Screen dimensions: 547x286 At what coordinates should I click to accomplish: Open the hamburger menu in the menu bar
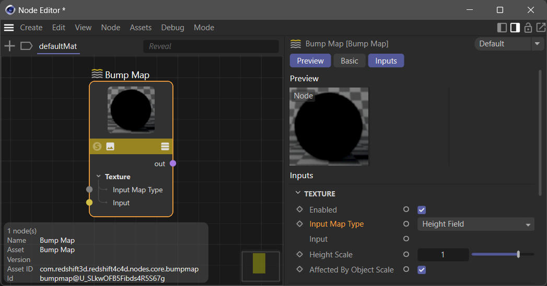[x=9, y=28]
